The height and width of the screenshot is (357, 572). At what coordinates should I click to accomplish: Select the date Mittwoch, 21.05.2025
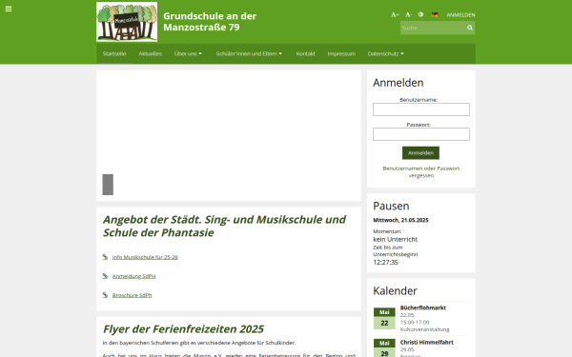point(400,220)
